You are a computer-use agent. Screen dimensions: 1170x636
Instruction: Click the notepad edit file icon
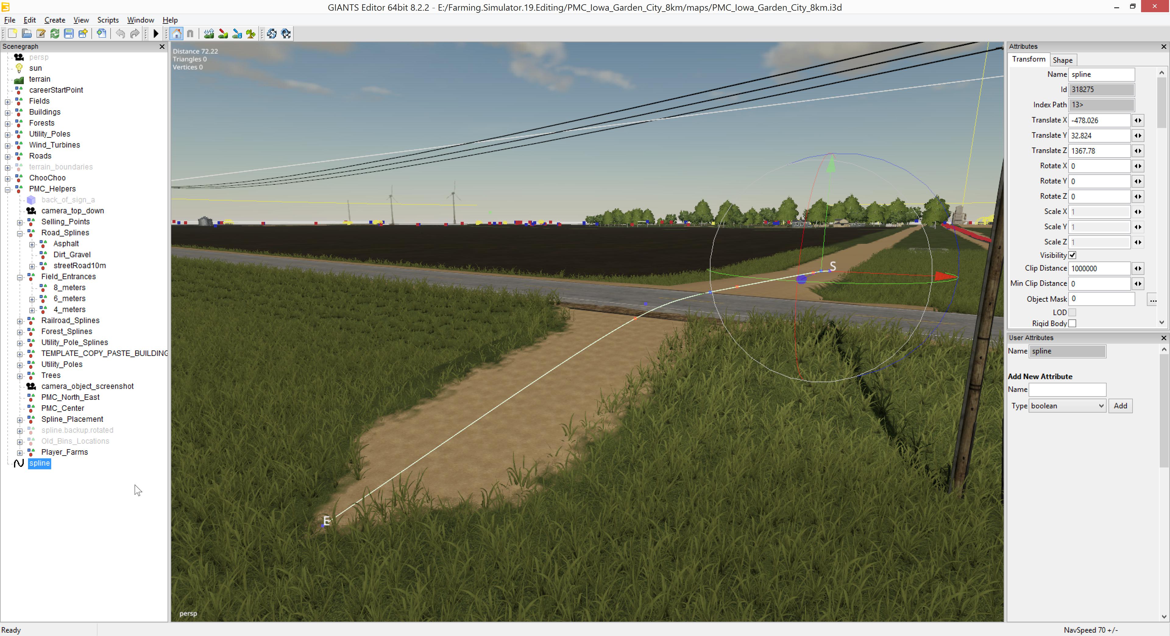[x=41, y=34]
